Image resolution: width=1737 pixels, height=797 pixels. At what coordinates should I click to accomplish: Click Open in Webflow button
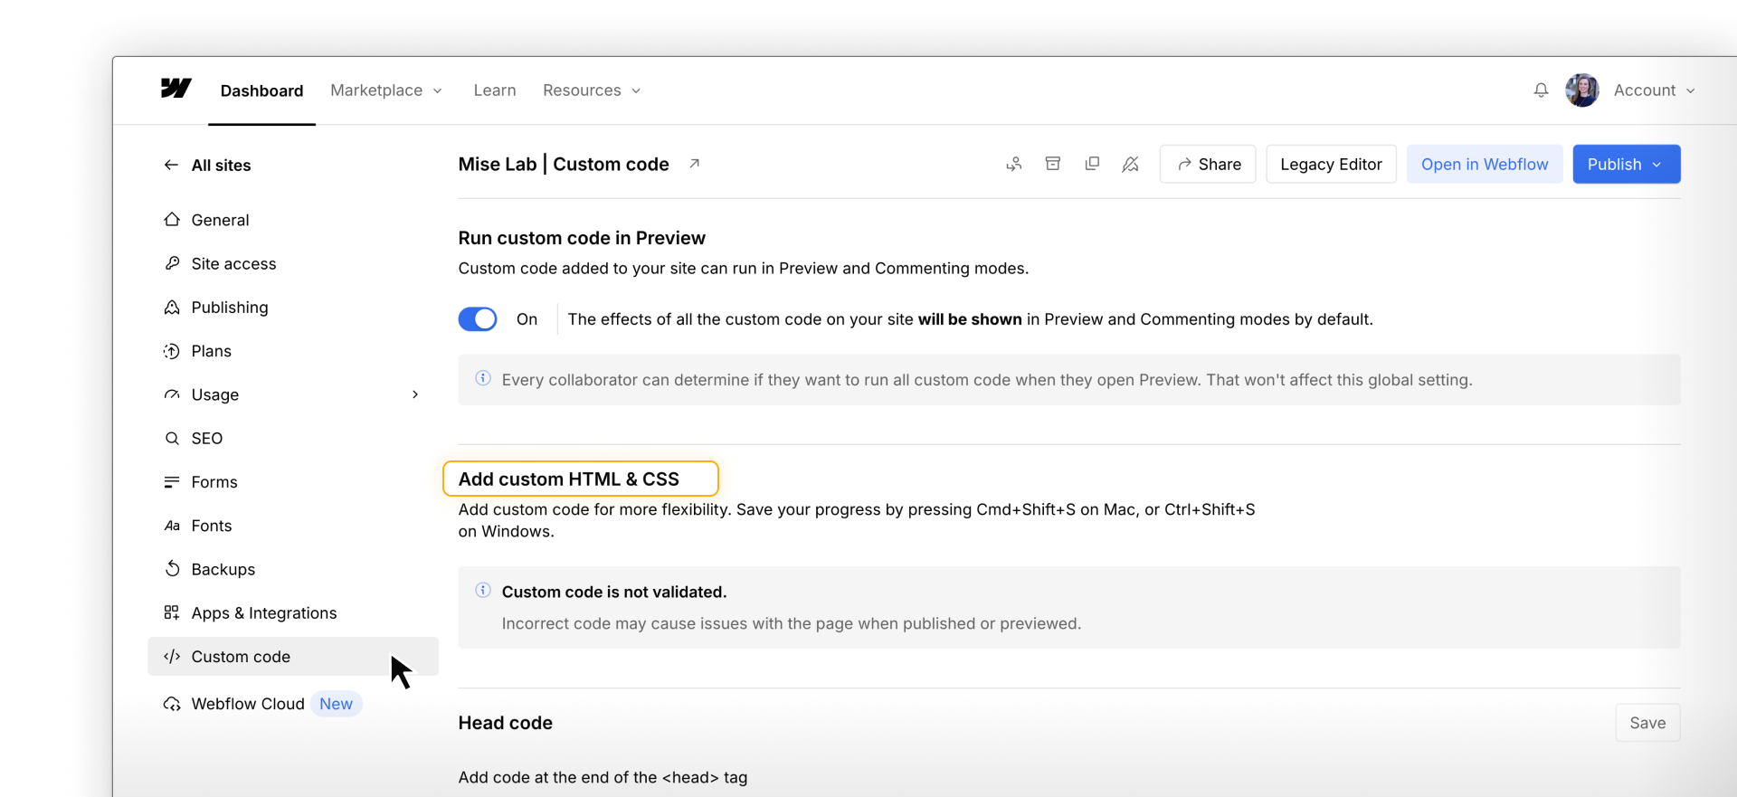click(x=1485, y=164)
